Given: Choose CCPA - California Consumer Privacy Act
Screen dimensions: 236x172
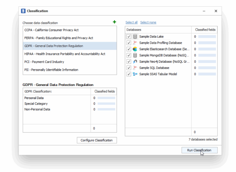Looking at the screenshot, I should pos(51,30).
